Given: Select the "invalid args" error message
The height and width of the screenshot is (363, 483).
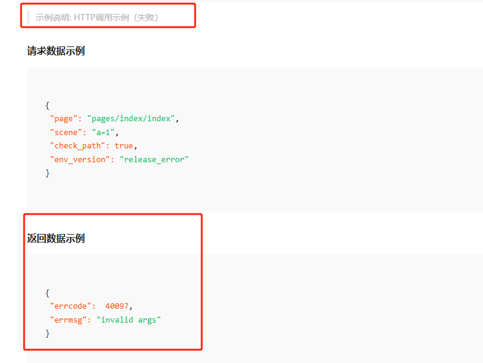Looking at the screenshot, I should click(x=129, y=320).
